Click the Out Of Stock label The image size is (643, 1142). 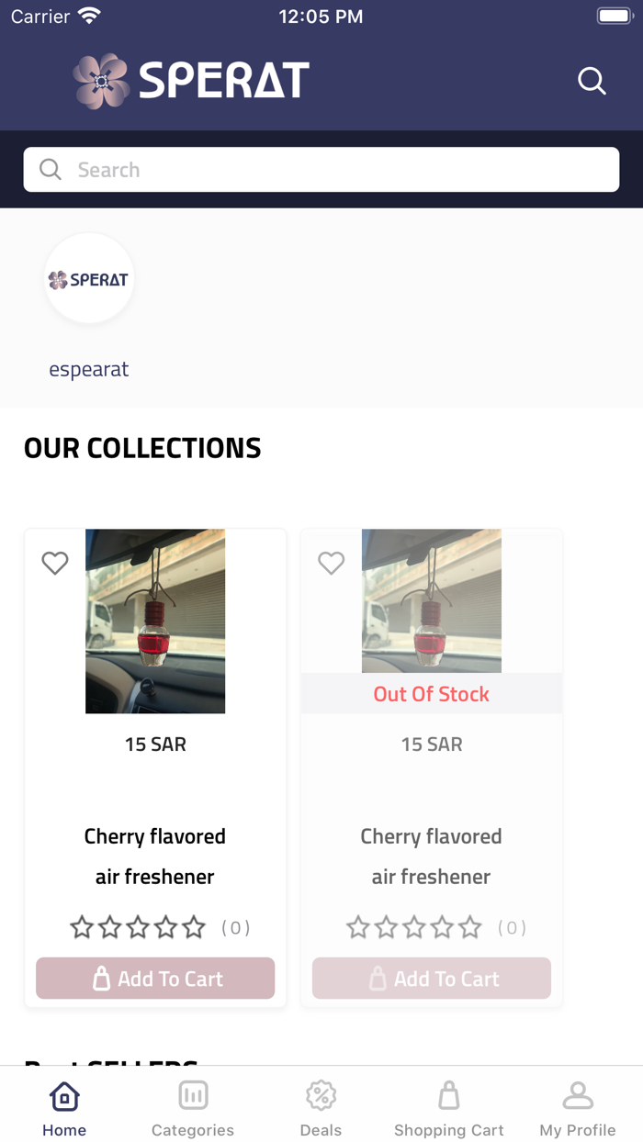click(431, 693)
